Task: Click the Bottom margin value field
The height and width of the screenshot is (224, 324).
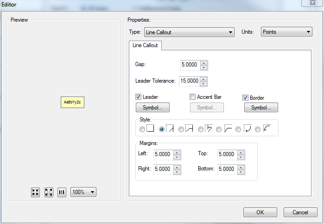Action: coord(227,170)
